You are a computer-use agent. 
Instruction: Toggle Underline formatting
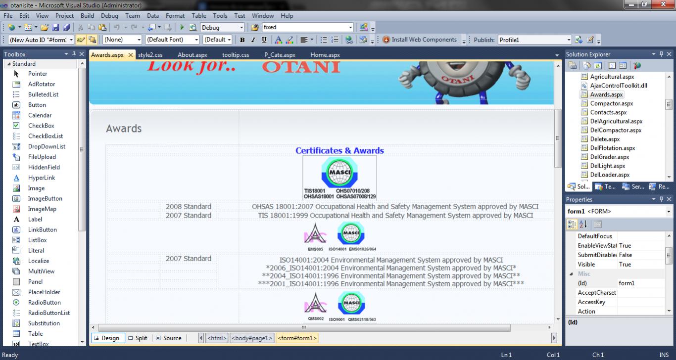click(264, 40)
